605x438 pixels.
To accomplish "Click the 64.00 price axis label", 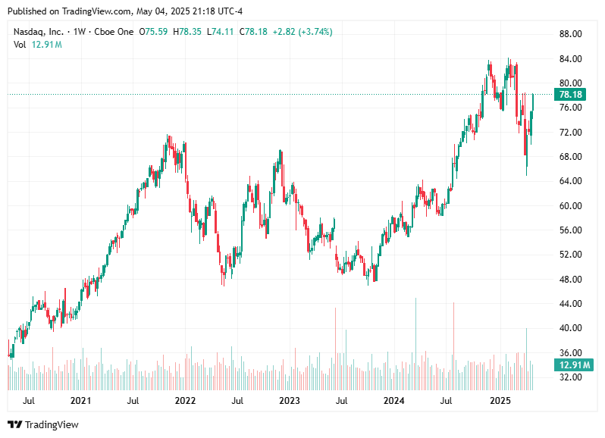I will pyautogui.click(x=570, y=181).
